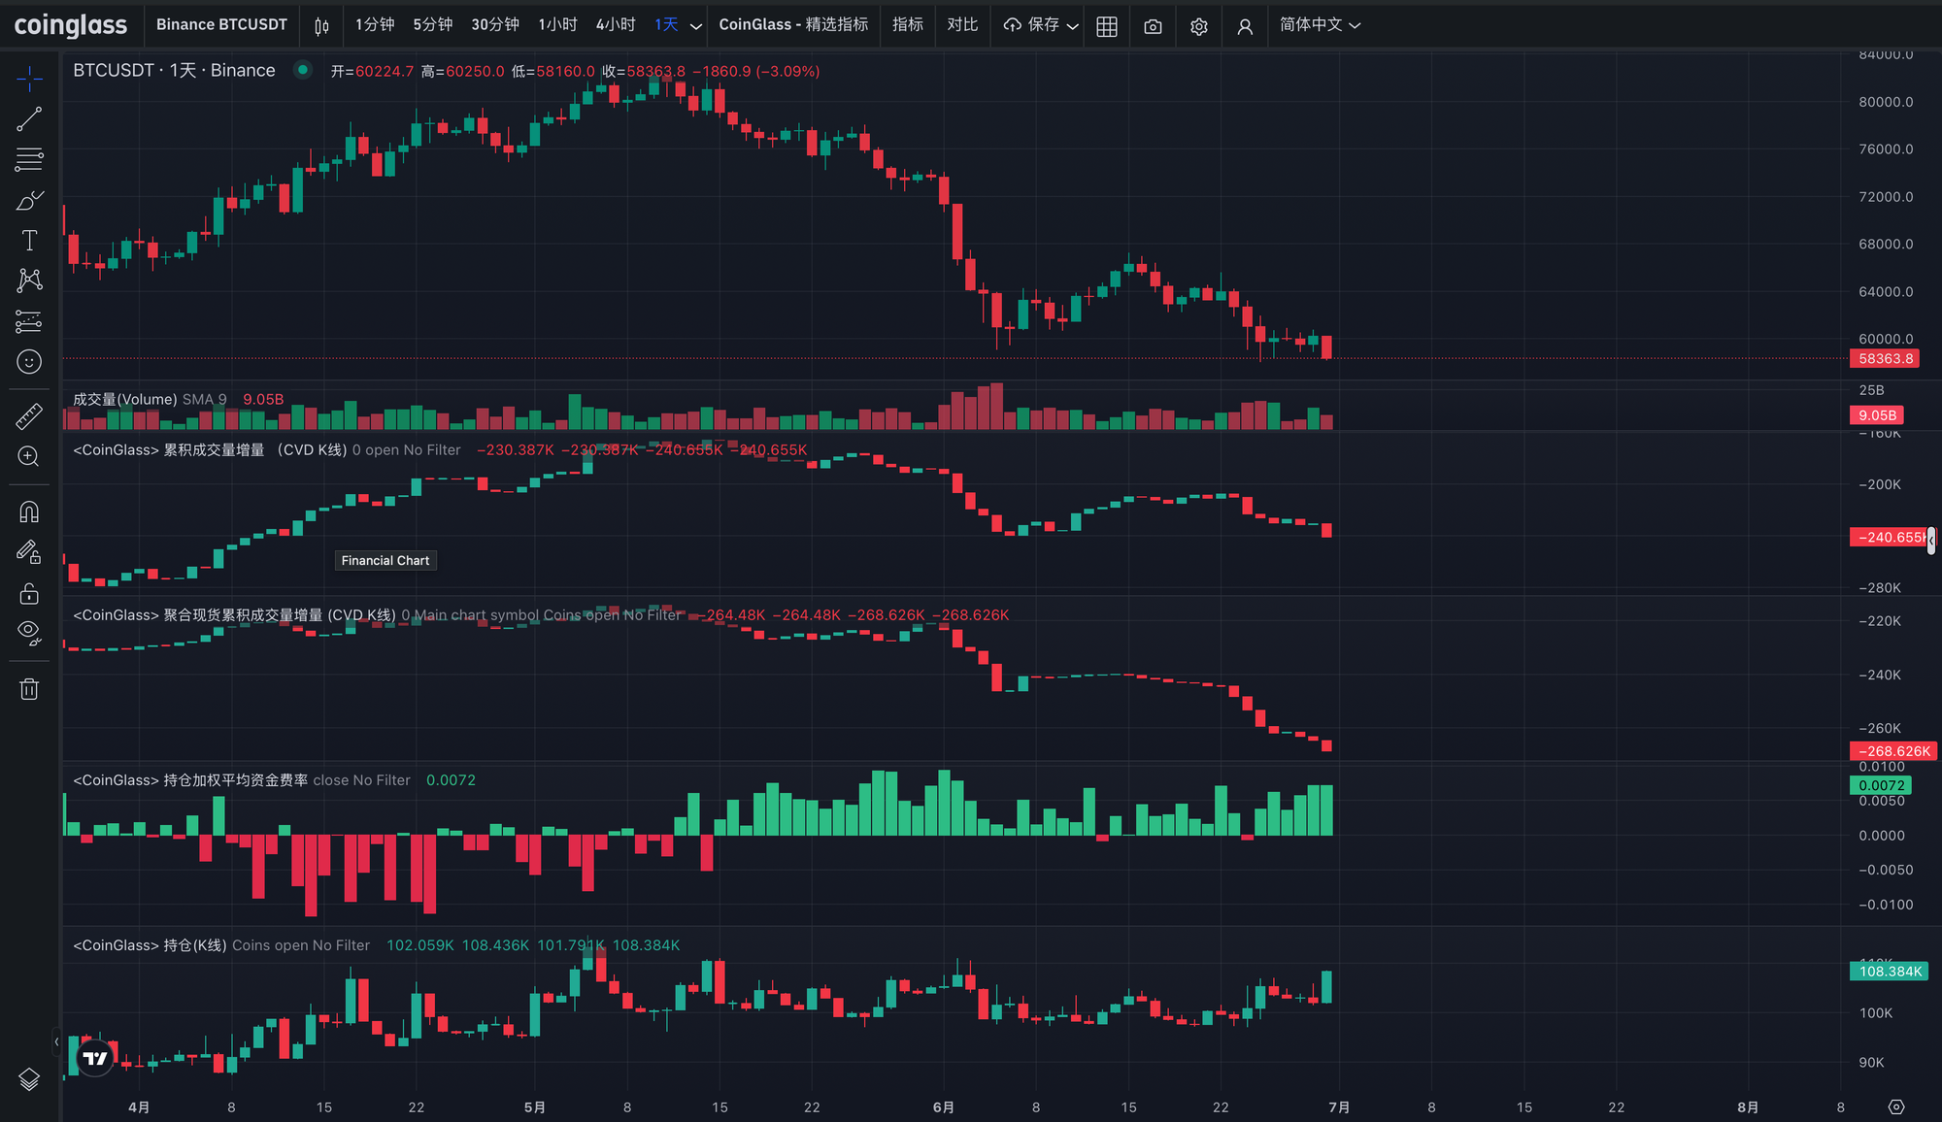1942x1122 pixels.
Task: Select the ruler measure tool
Action: pyautogui.click(x=29, y=416)
